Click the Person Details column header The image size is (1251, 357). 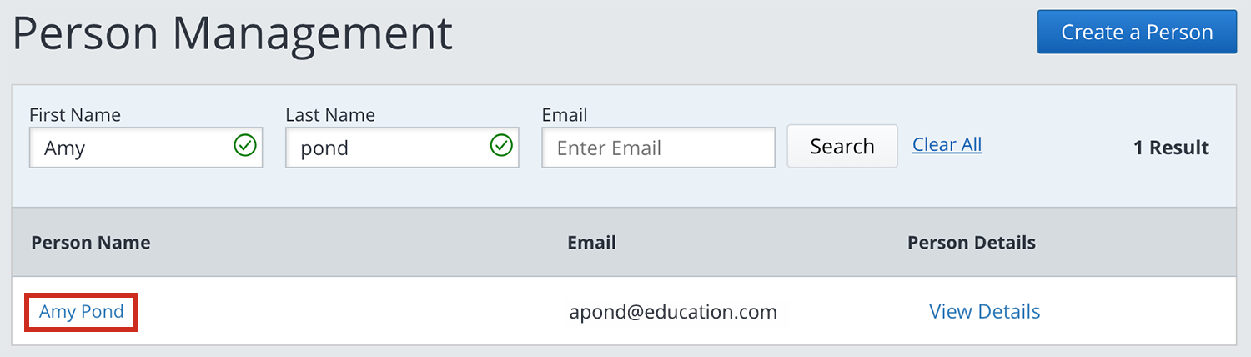(x=971, y=243)
